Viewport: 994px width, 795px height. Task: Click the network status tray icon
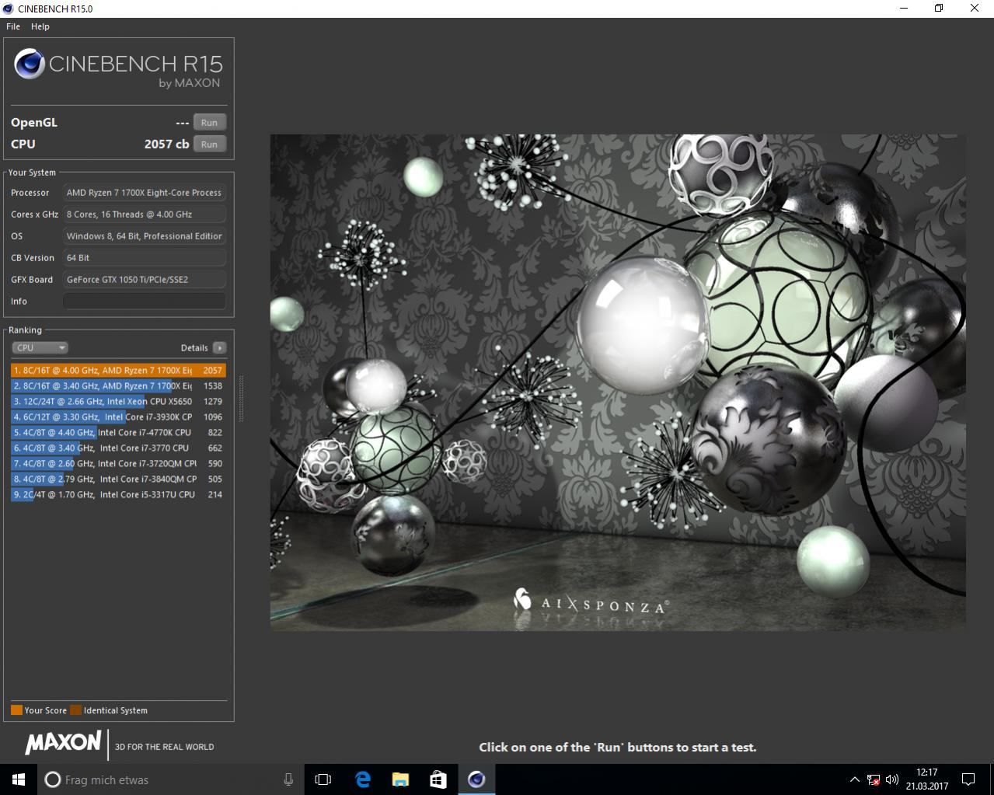click(x=874, y=779)
